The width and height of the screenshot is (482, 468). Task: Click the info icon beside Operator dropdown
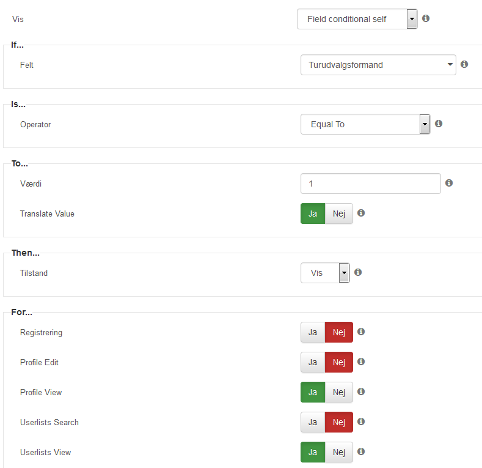coord(439,124)
